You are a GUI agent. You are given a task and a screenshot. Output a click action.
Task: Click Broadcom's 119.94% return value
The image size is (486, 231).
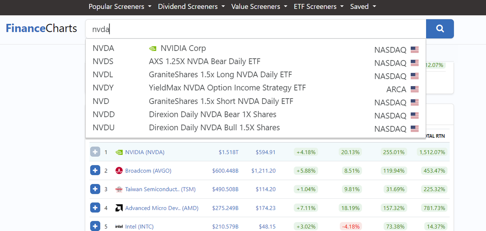click(x=394, y=171)
